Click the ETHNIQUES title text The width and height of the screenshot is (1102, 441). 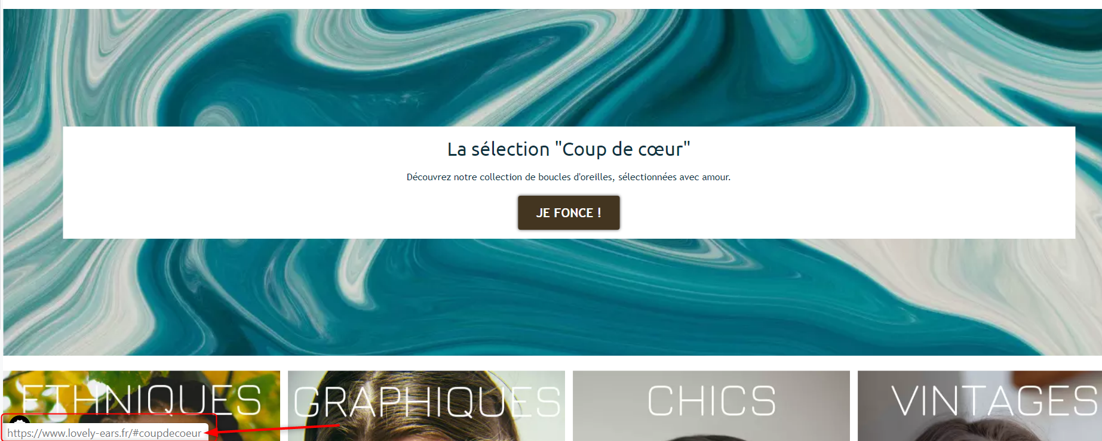point(142,400)
